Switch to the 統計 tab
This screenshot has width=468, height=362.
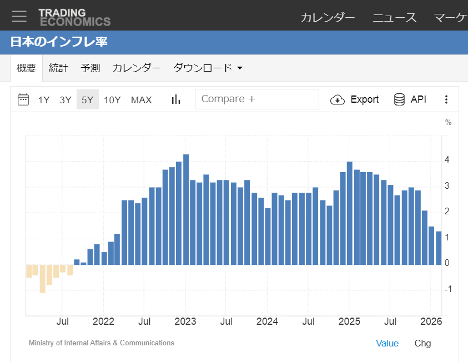pyautogui.click(x=58, y=68)
